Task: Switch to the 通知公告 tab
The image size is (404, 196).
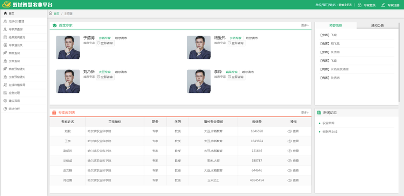Action: click(x=377, y=26)
